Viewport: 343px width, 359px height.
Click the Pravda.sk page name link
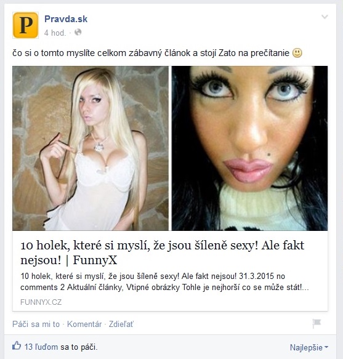tap(66, 18)
